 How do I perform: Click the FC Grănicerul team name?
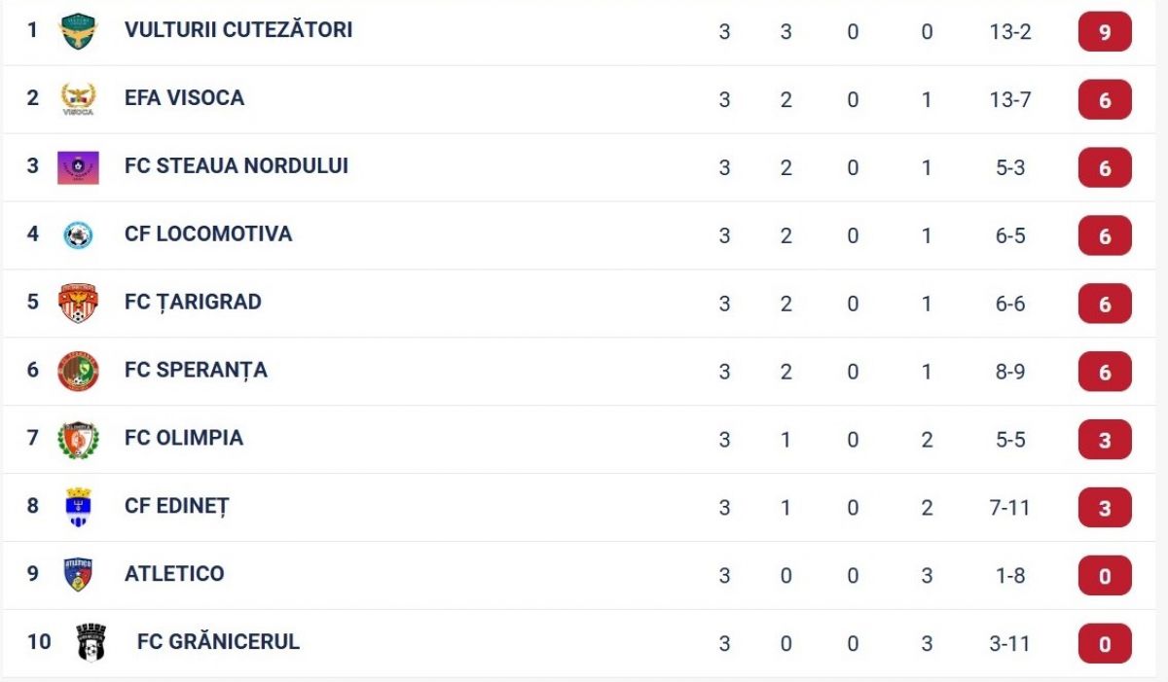point(218,641)
